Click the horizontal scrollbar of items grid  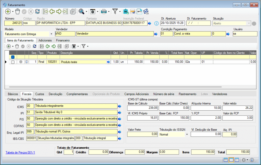click(x=115, y=87)
